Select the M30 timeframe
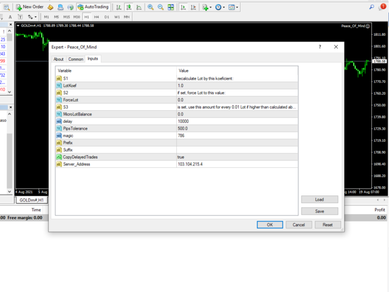The image size is (389, 292). [x=77, y=17]
